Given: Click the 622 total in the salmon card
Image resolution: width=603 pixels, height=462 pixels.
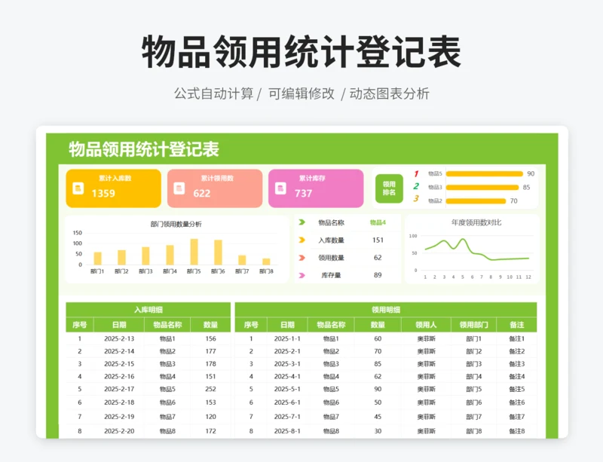Looking at the screenshot, I should click(202, 193).
